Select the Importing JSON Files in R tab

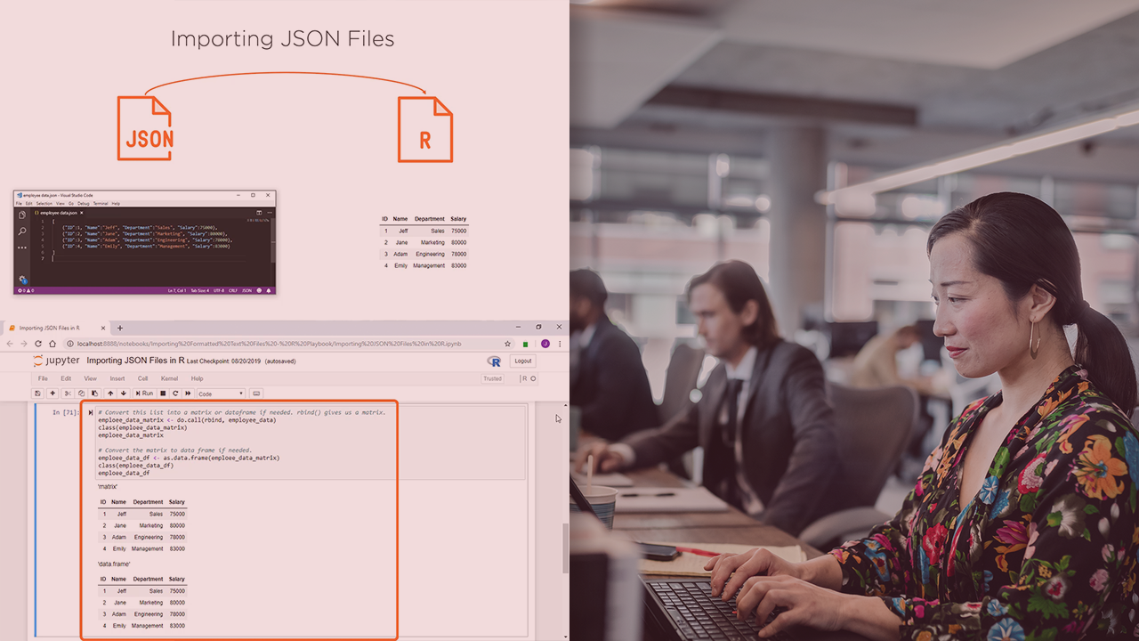[53, 327]
